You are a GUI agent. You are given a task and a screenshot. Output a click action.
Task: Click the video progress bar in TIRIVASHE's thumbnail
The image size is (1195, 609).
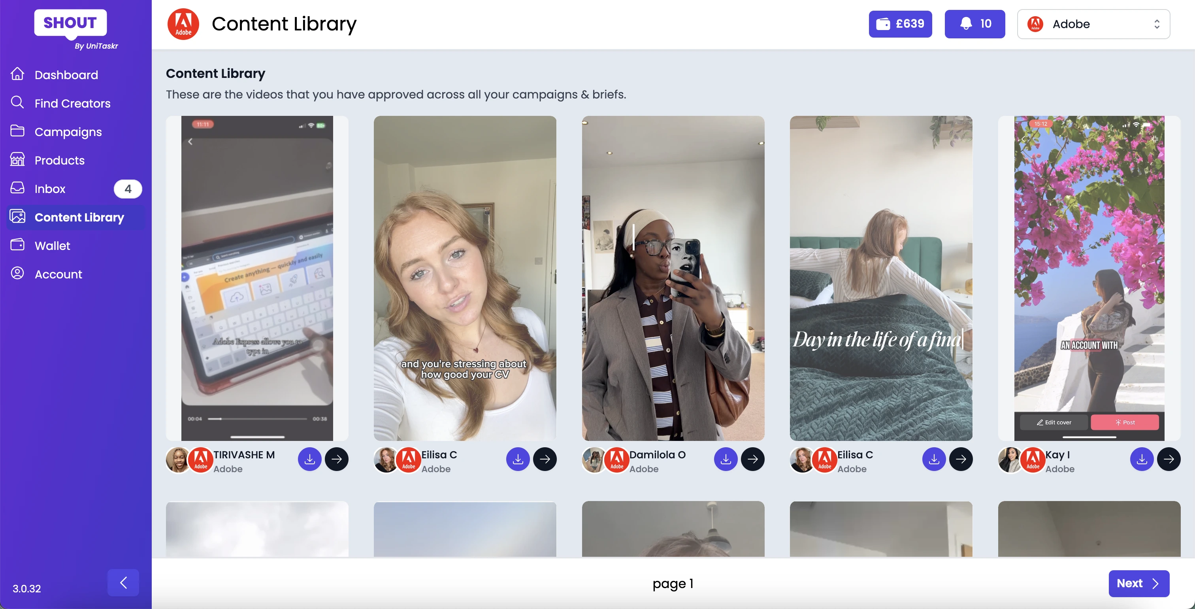[257, 419]
